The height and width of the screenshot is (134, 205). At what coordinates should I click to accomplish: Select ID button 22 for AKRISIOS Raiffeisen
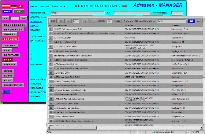51,121
